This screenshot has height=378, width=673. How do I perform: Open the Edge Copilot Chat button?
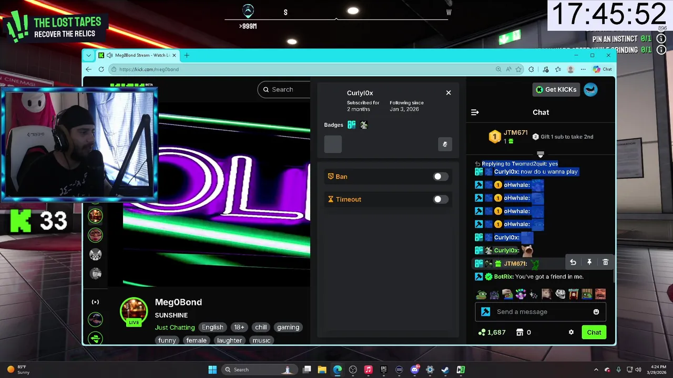tap(603, 69)
